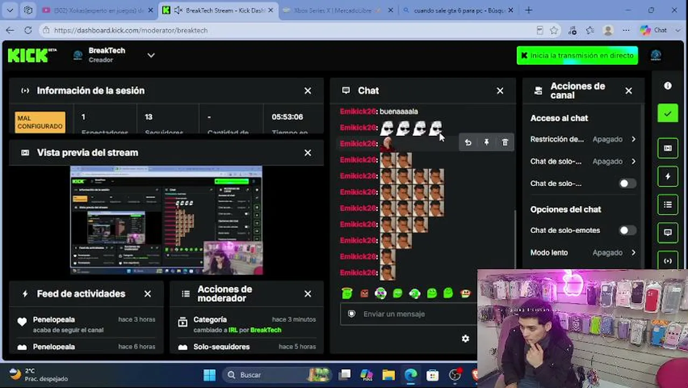The width and height of the screenshot is (688, 388).
Task: Open Copilot Chat in browser toolbar
Action: point(654,30)
